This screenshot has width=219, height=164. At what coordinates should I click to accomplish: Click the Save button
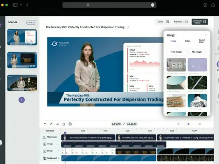[163, 22]
